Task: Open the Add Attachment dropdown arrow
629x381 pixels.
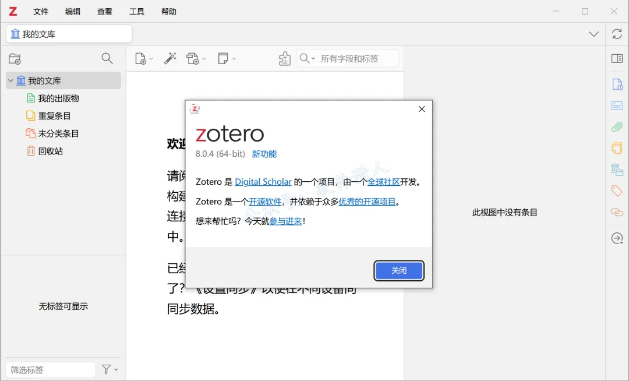Action: tap(204, 59)
